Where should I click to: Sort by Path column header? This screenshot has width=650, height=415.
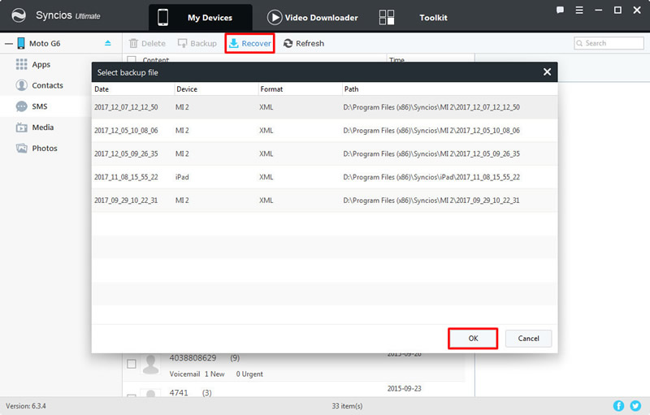[450, 89]
